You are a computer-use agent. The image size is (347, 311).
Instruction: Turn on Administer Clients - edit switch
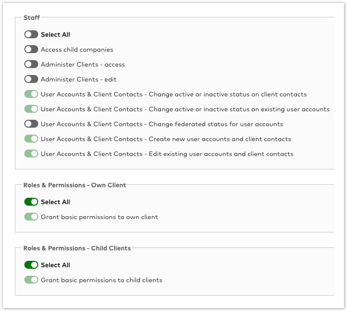pos(31,79)
